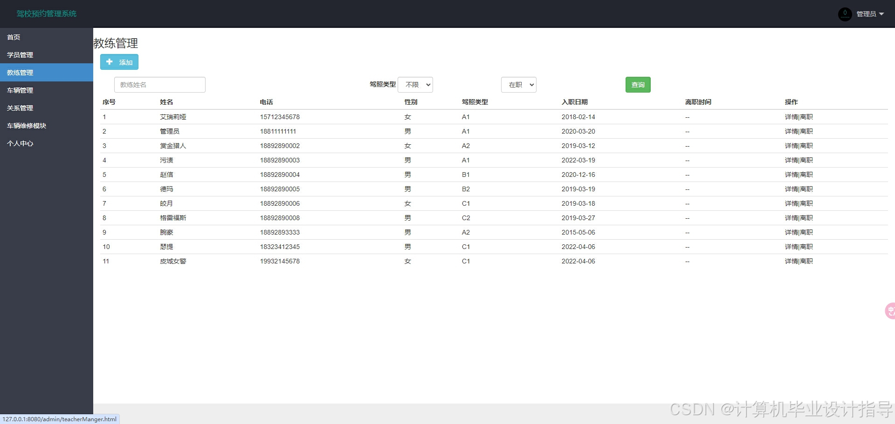The width and height of the screenshot is (895, 424).
Task: Select the phone number 18811111111
Action: pos(278,131)
